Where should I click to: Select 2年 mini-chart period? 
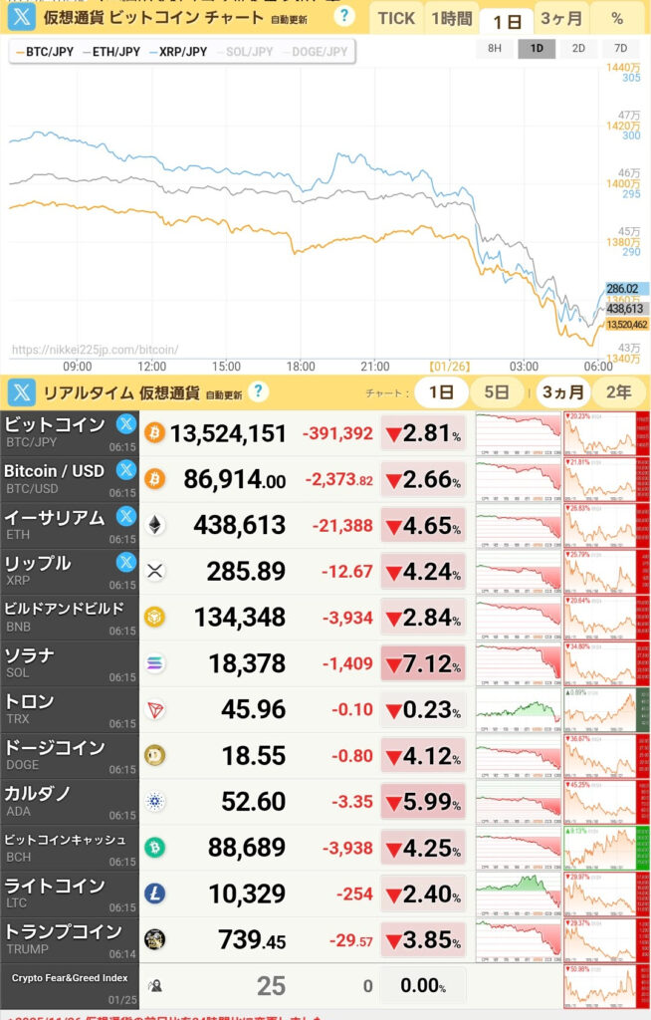click(x=618, y=391)
